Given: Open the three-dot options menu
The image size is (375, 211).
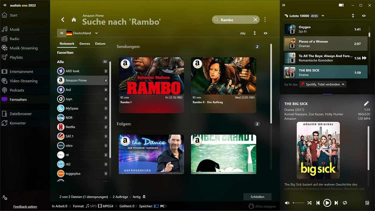Looking at the screenshot, I should (265, 20).
